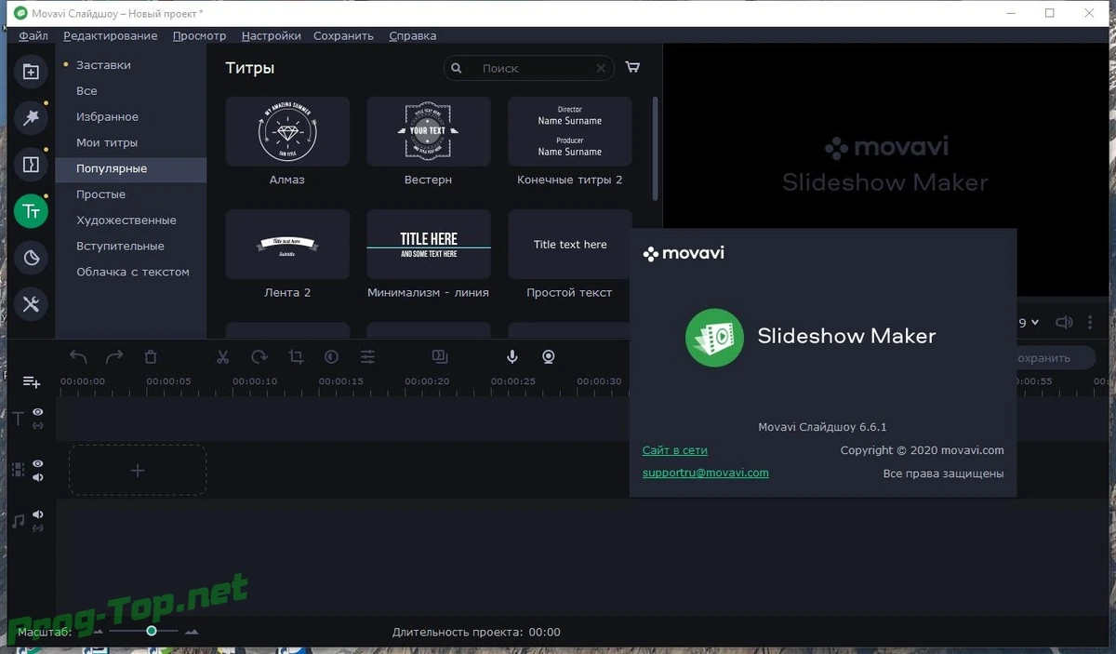Select the Минимализм - линия thumbnail
This screenshot has height=654, width=1116.
pos(429,244)
